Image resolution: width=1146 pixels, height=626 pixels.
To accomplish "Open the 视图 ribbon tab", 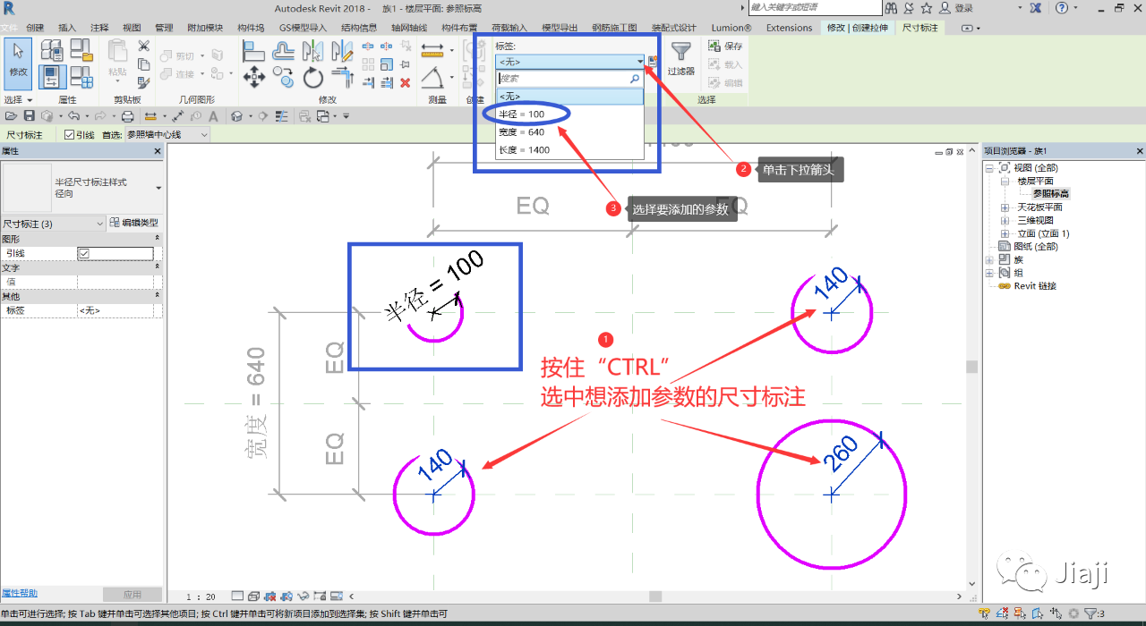I will click(x=132, y=28).
